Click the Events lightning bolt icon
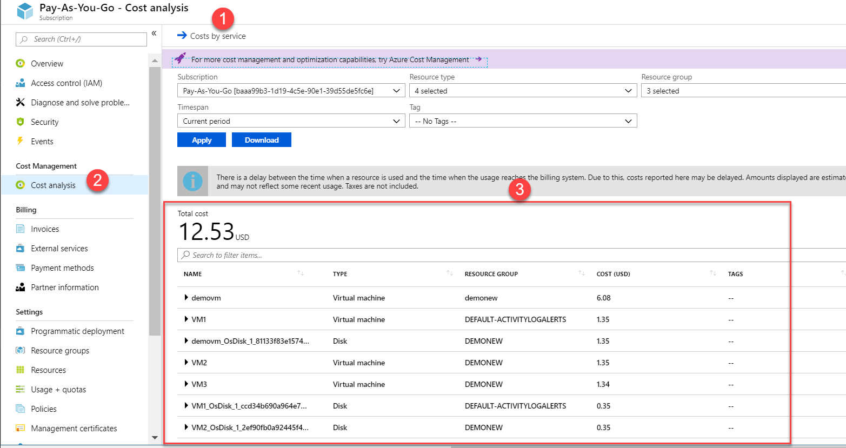846x448 pixels. (x=21, y=141)
